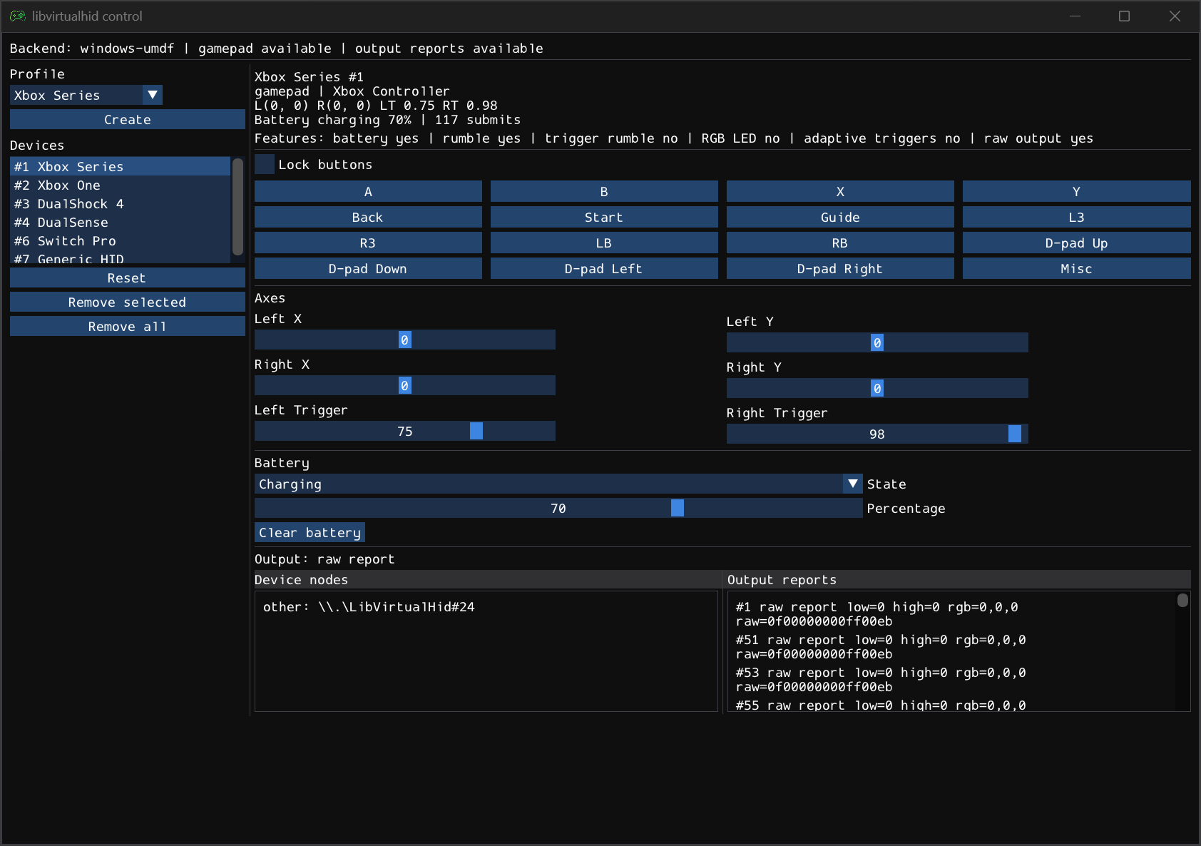Click the Output reports column header
The image size is (1201, 846).
pyautogui.click(x=958, y=579)
